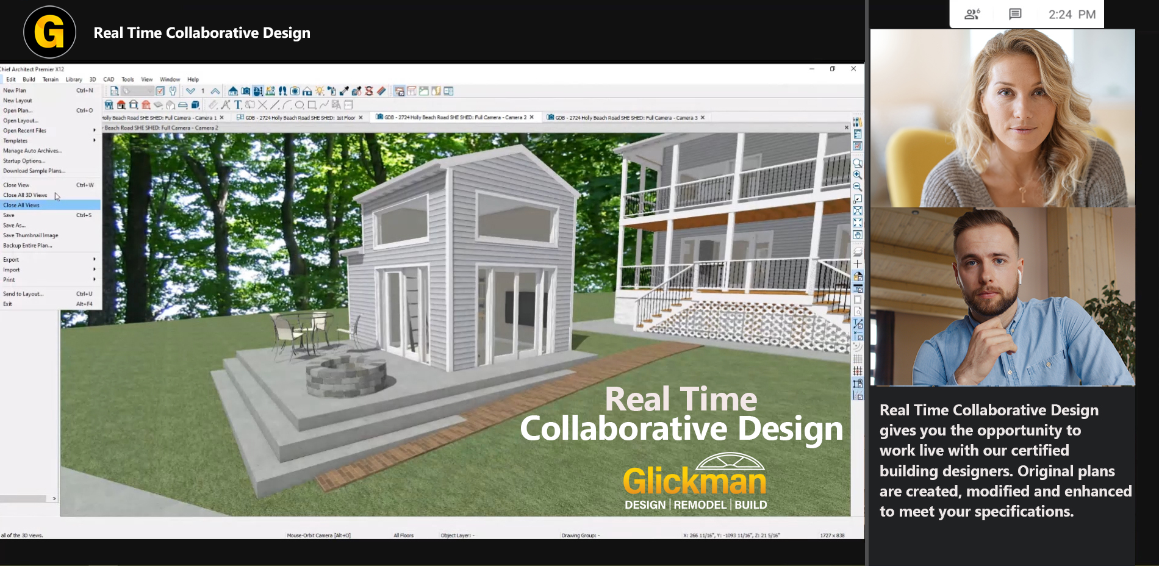The height and width of the screenshot is (566, 1159).
Task: Click the footprints walkthrough tool icon
Action: (283, 91)
